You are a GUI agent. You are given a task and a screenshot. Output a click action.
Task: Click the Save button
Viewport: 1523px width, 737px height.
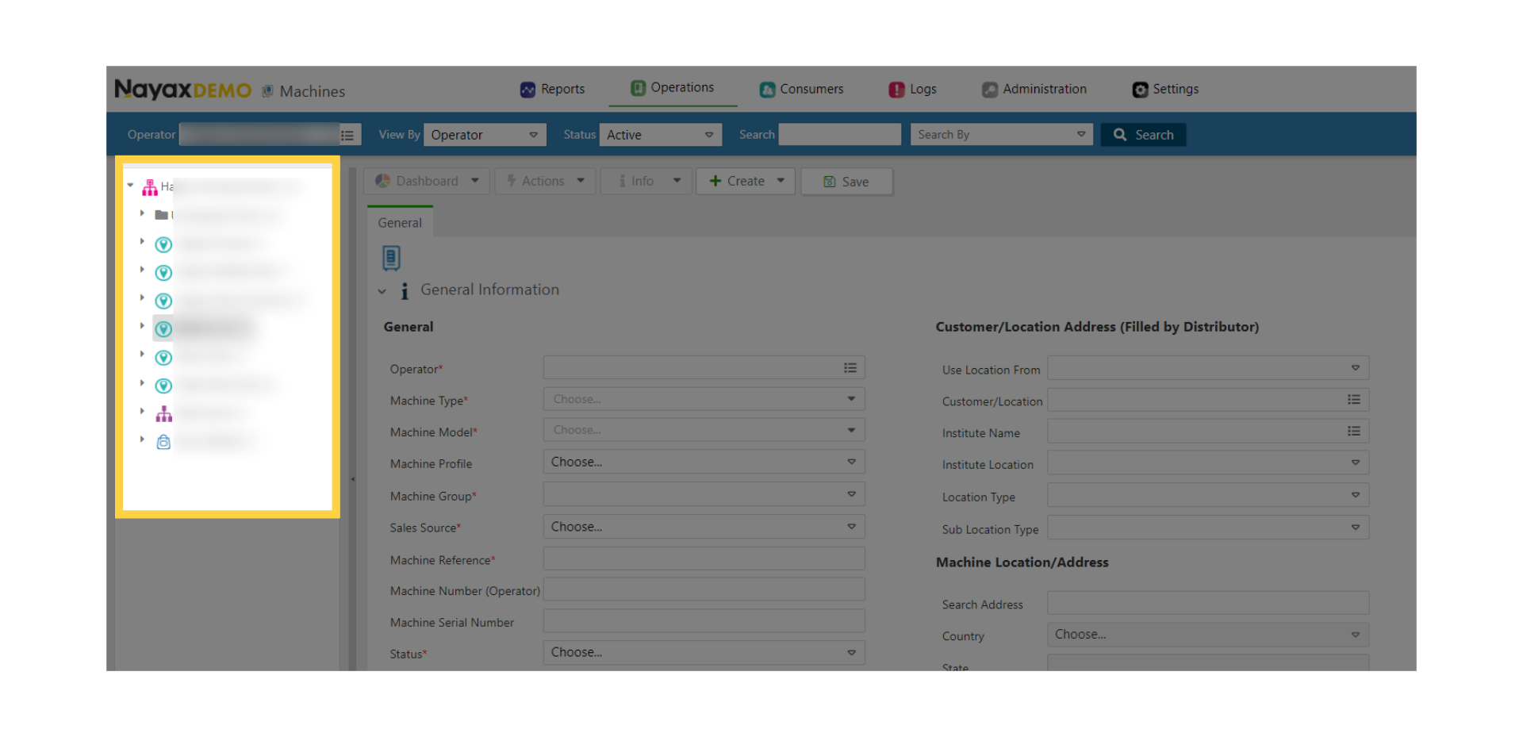pos(846,182)
